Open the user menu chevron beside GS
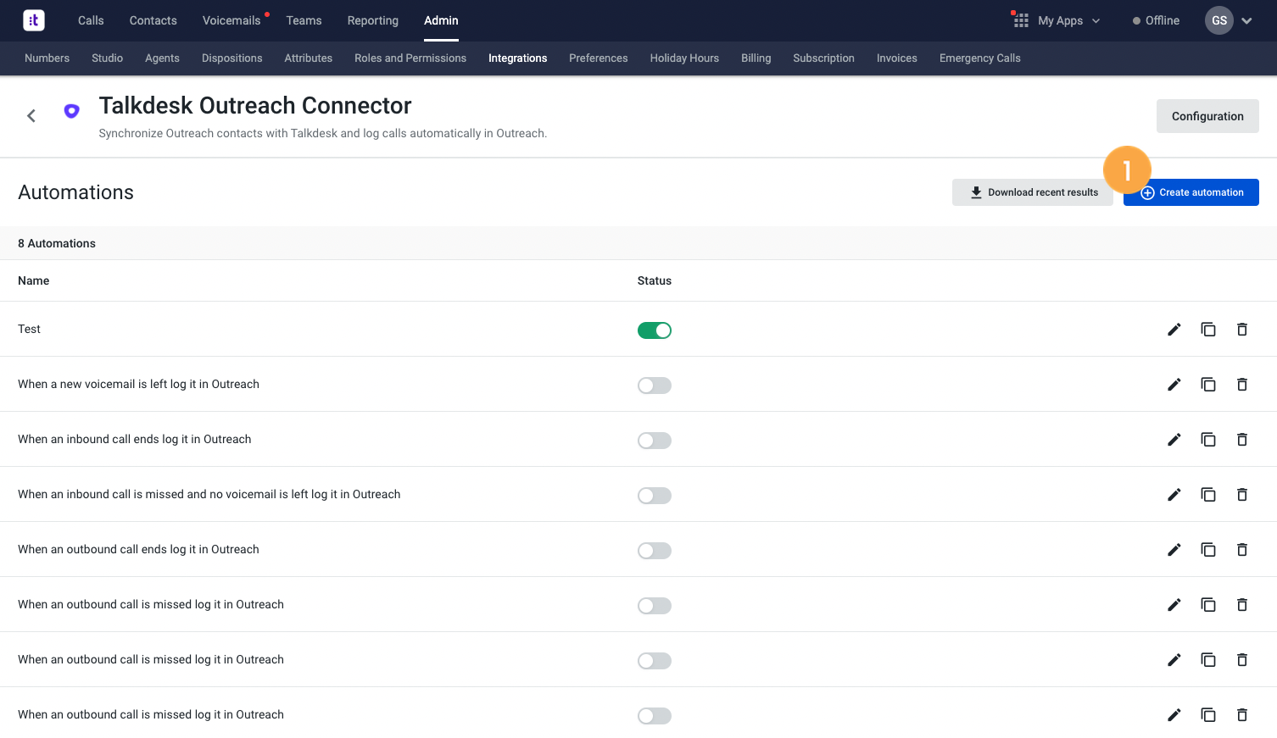This screenshot has height=738, width=1277. coord(1246,21)
